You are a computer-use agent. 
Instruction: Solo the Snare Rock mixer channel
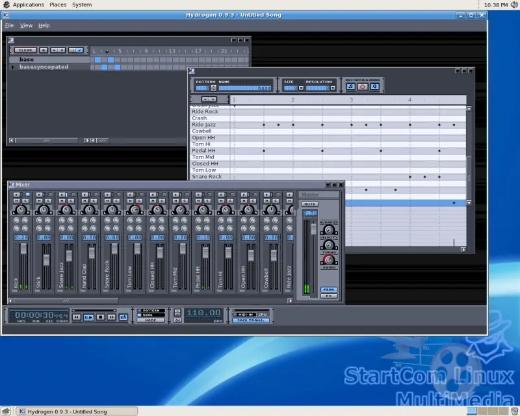pyautogui.click(x=116, y=201)
